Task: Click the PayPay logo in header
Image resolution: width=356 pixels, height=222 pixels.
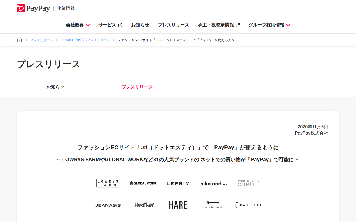Action: 33,8
